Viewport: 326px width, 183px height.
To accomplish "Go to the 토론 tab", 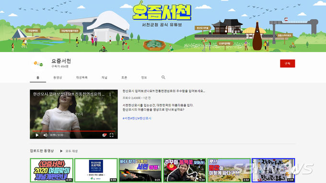I will coord(124,77).
